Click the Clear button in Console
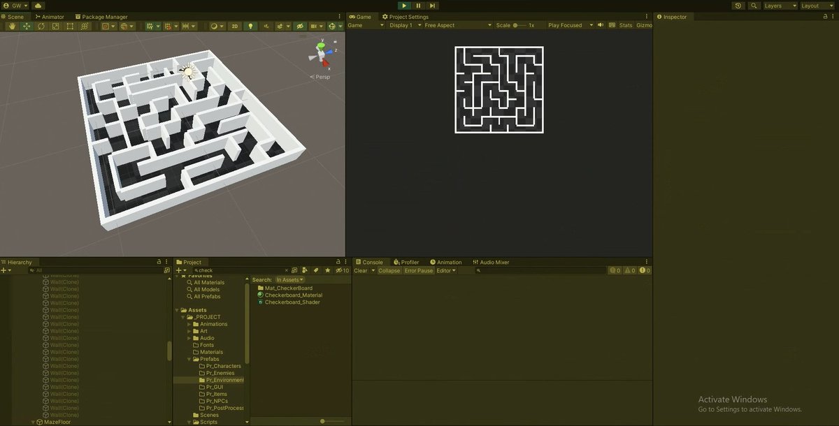The height and width of the screenshot is (426, 839). 361,271
